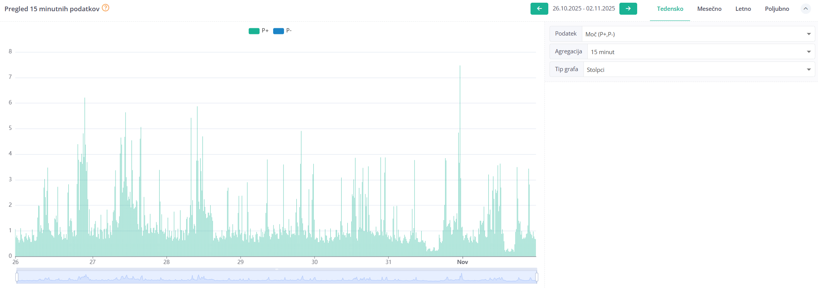Click the date range 26.10.2025 - 02.11.2025 text
Screen dimensions: 818x288
point(583,9)
